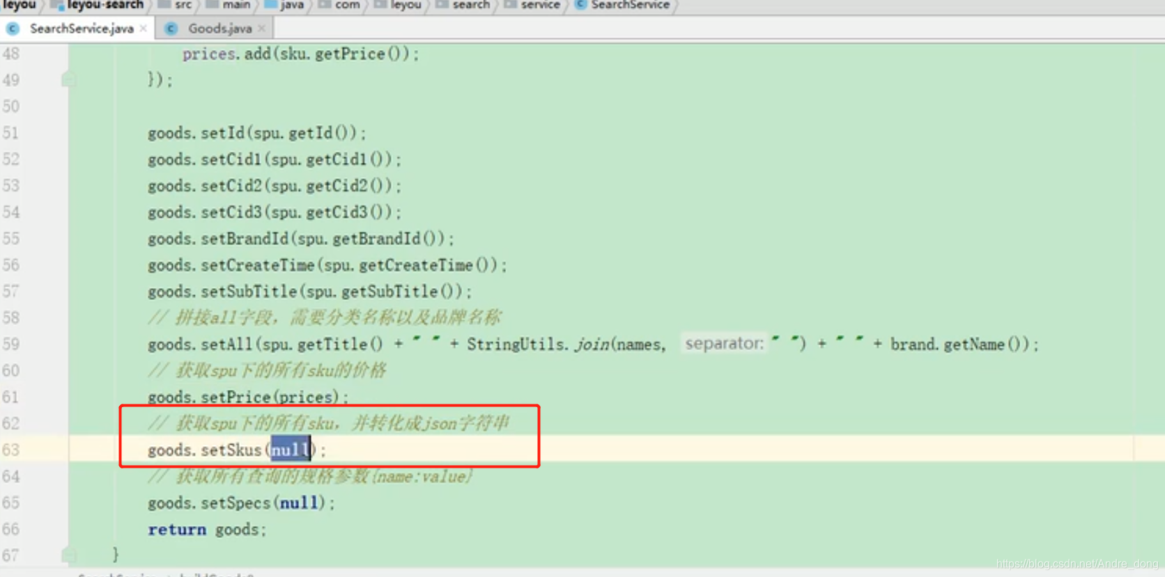Open the search breadcrumb package
The image size is (1165, 577).
(471, 5)
